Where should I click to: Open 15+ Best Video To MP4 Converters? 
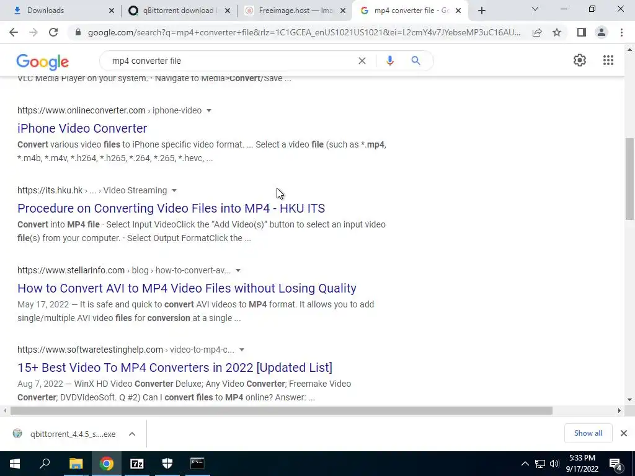[174, 368]
